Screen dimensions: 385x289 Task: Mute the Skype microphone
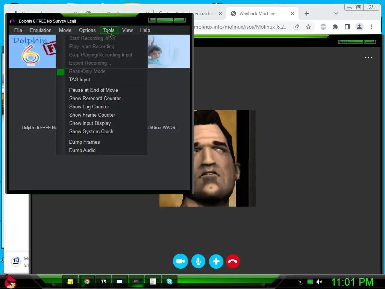pos(199,261)
